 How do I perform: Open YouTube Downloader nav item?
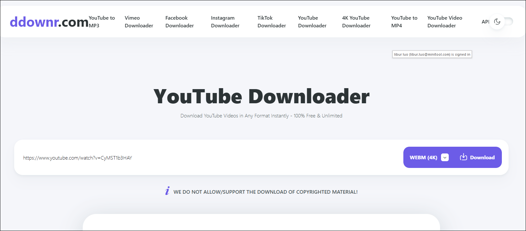coord(312,22)
